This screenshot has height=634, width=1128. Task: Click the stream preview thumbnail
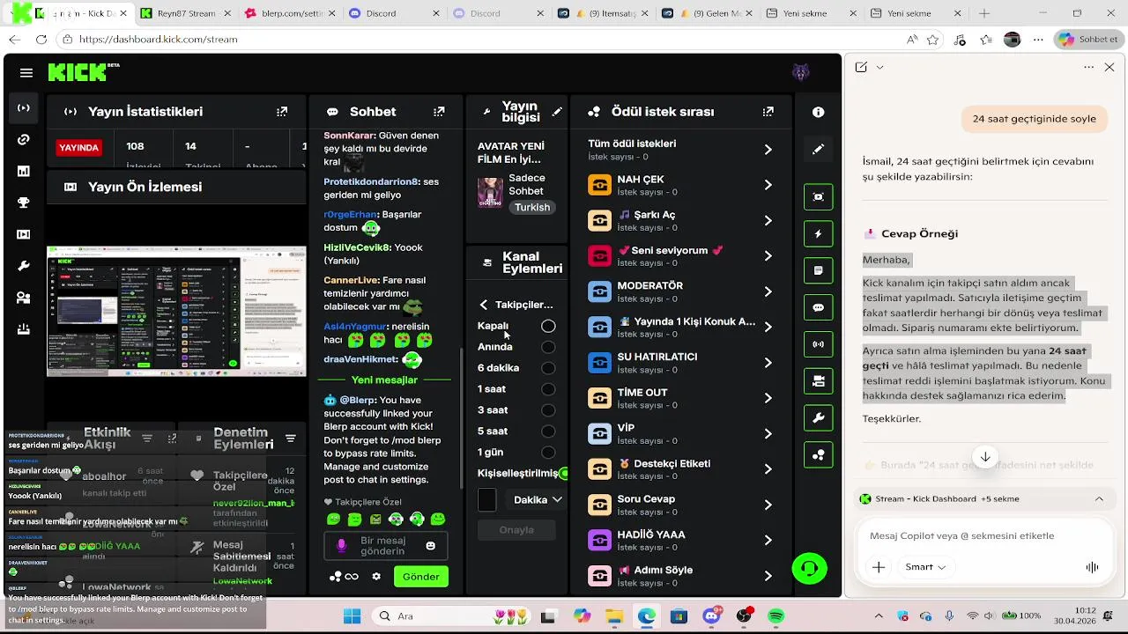point(176,311)
